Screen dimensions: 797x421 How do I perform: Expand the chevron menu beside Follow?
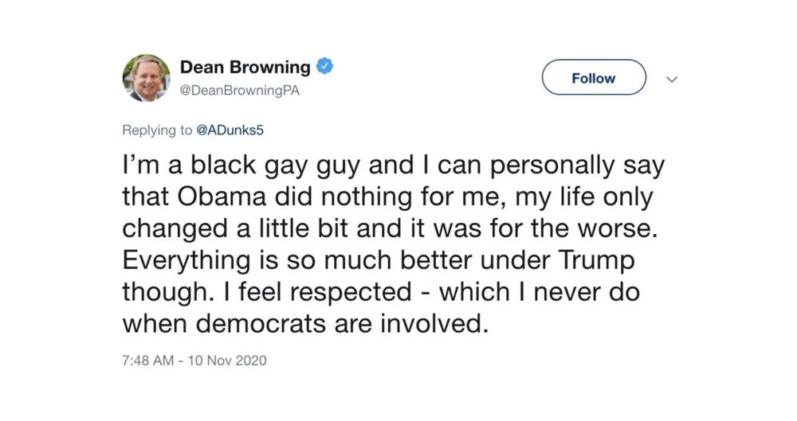(672, 80)
